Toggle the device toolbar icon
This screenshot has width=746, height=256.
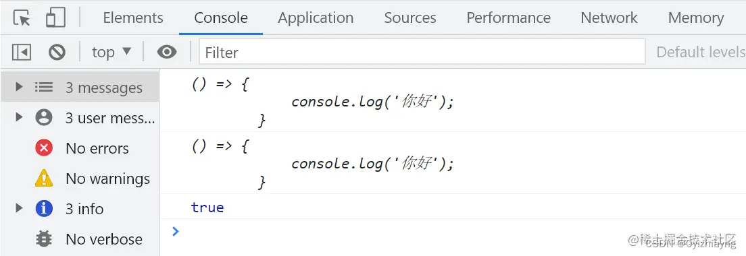click(55, 18)
